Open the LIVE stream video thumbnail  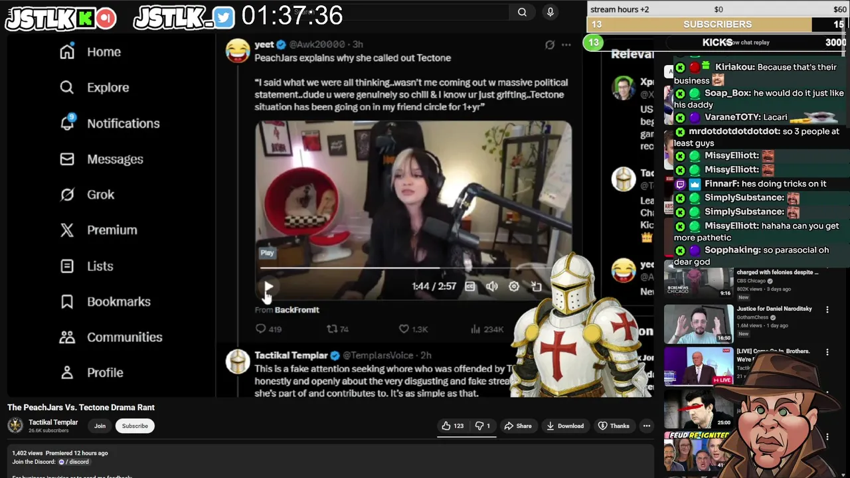(x=699, y=366)
